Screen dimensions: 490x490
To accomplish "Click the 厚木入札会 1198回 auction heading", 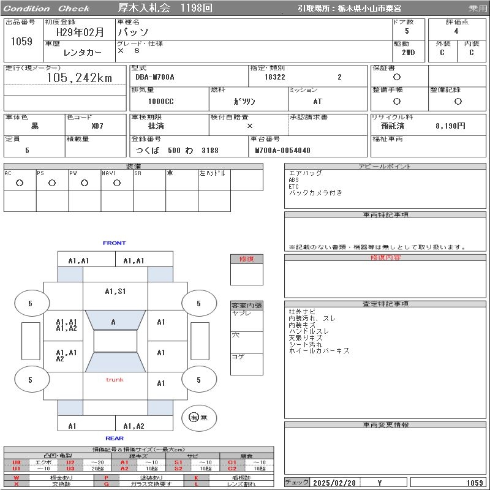I will pos(165,8).
